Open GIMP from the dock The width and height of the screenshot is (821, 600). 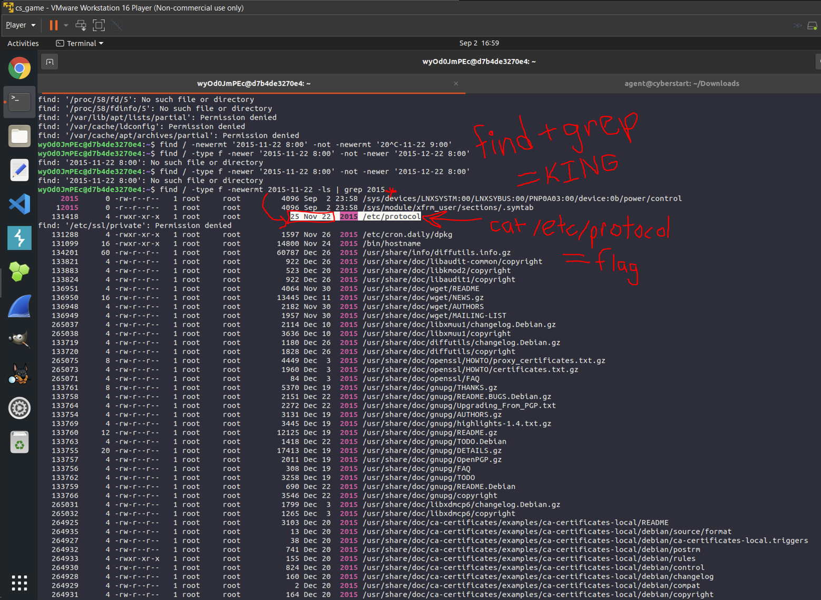pos(19,340)
